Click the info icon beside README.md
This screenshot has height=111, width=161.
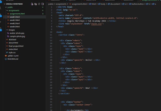6,59
